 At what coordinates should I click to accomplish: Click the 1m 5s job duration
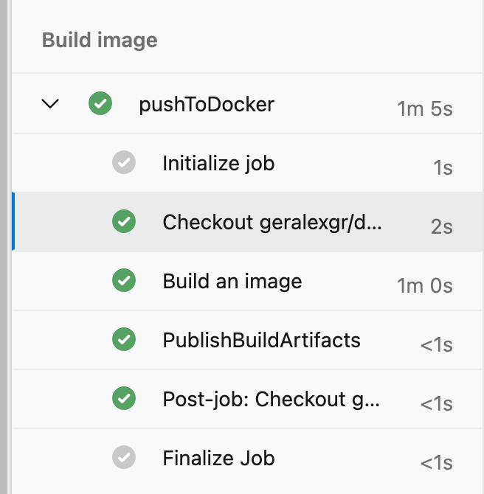pyautogui.click(x=424, y=109)
